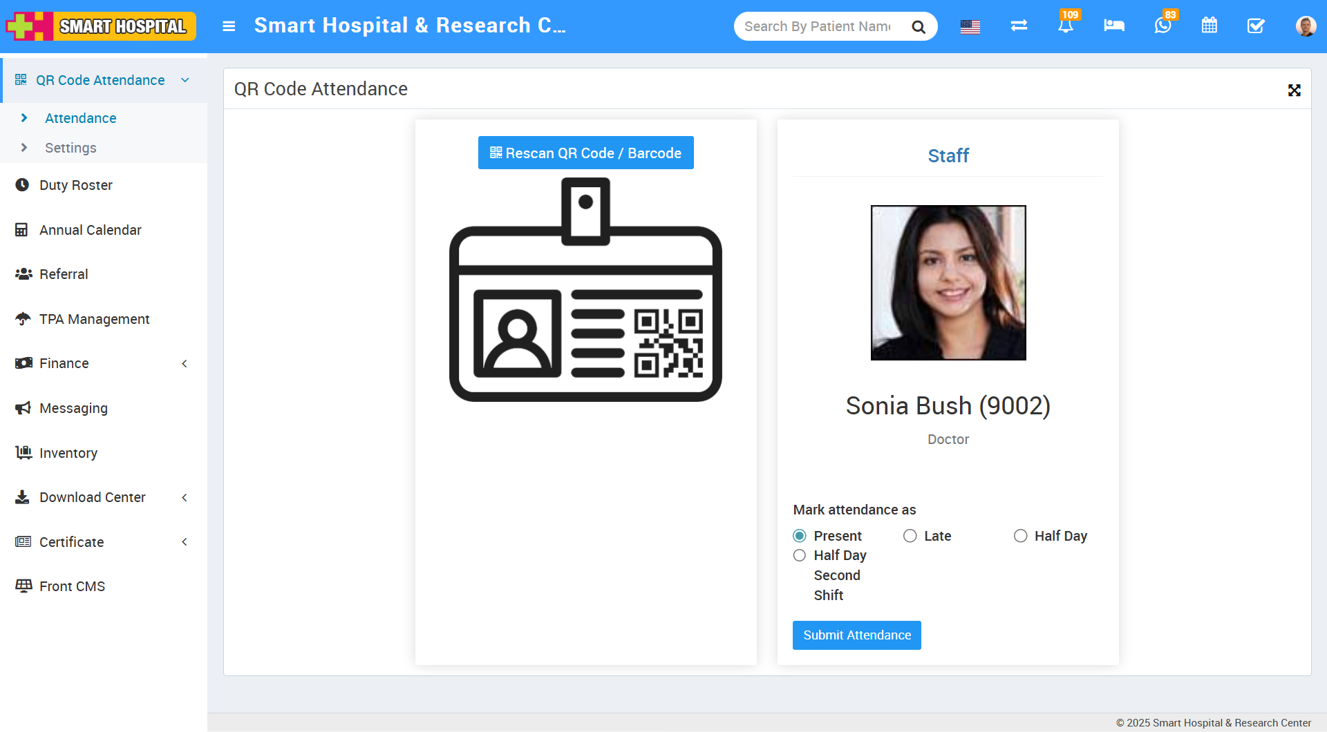Click the Front CMS solar panel icon
This screenshot has height=732, width=1327.
click(23, 586)
